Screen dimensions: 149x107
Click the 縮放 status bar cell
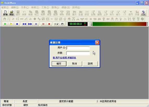pos(26,105)
